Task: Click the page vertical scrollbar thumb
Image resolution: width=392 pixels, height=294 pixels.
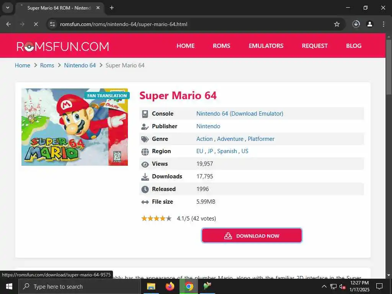Action: click(389, 67)
